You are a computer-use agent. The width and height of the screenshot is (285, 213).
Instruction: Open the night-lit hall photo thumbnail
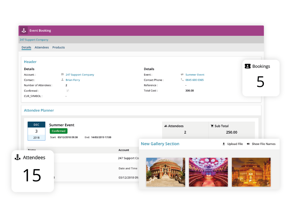pyautogui.click(x=251, y=172)
